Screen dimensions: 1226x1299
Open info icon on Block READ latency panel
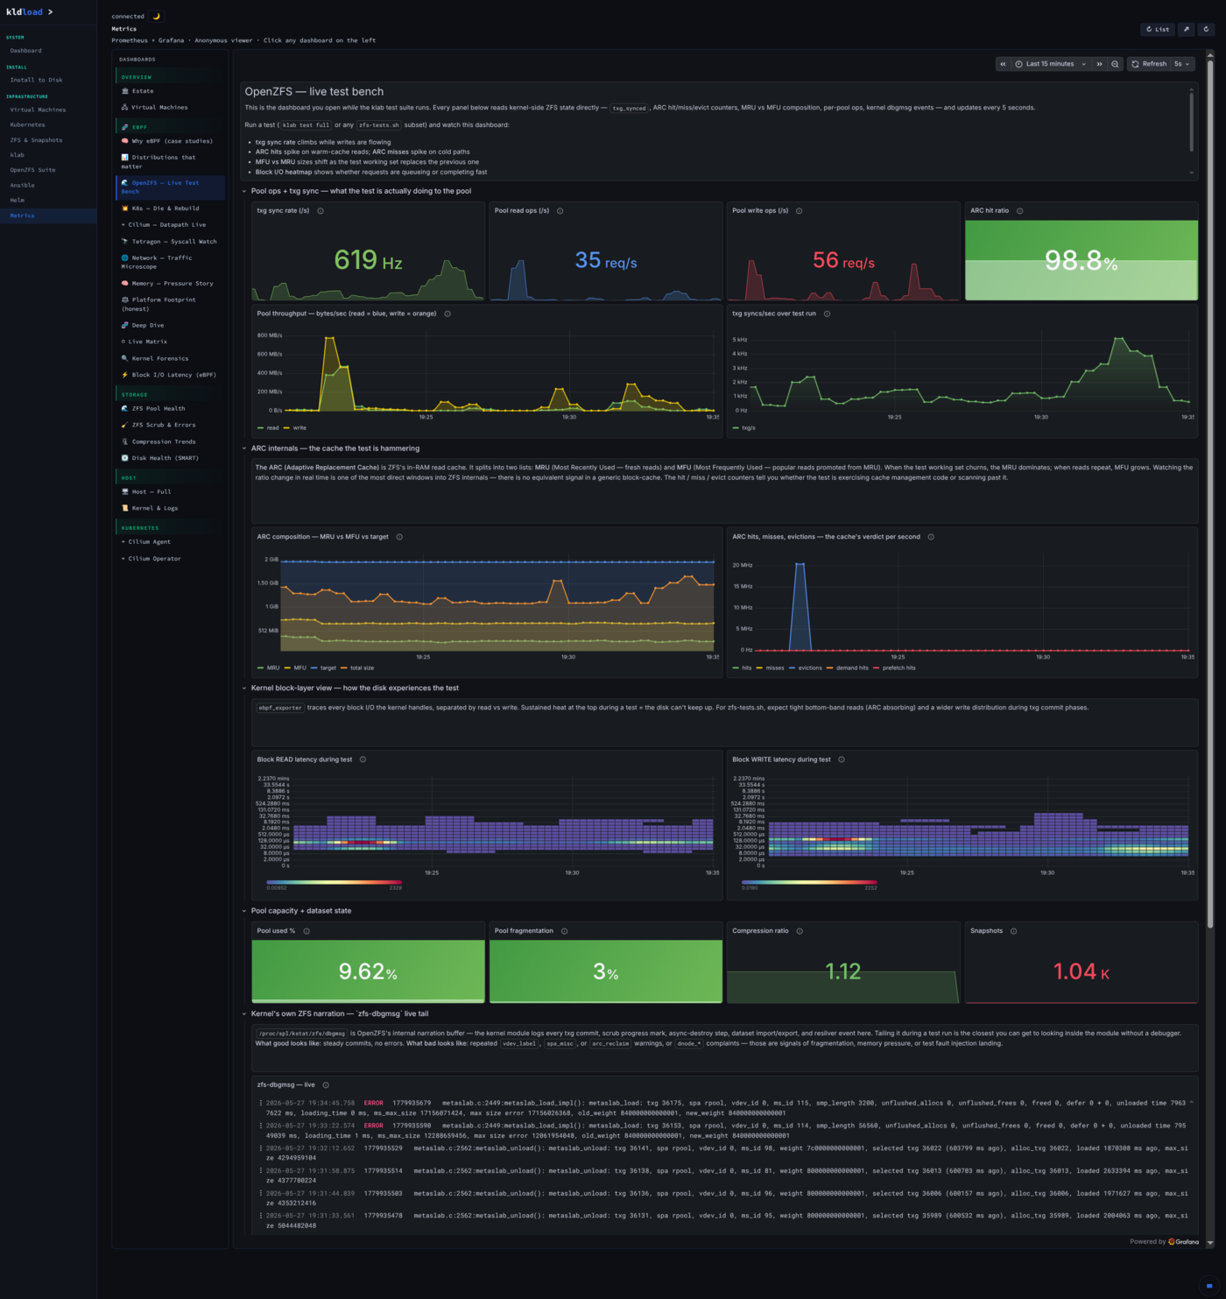point(363,759)
